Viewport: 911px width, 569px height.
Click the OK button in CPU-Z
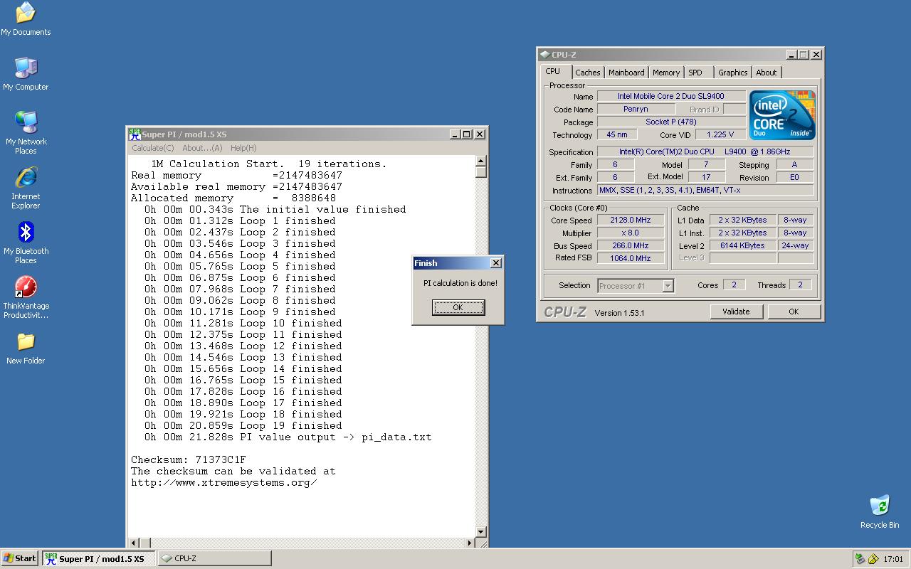(x=794, y=312)
